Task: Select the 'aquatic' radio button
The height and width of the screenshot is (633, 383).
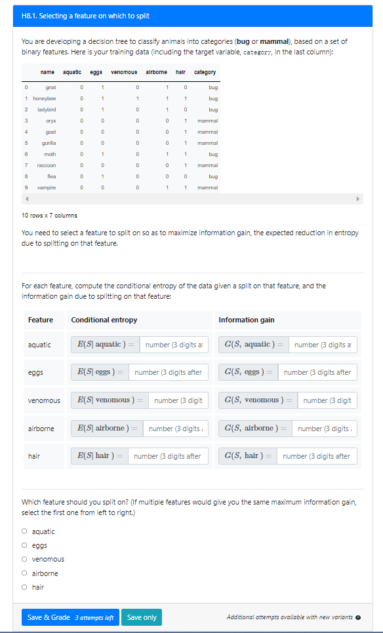Action: [23, 531]
